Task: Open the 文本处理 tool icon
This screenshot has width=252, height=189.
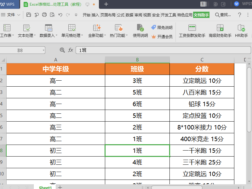Action: tap(26, 28)
